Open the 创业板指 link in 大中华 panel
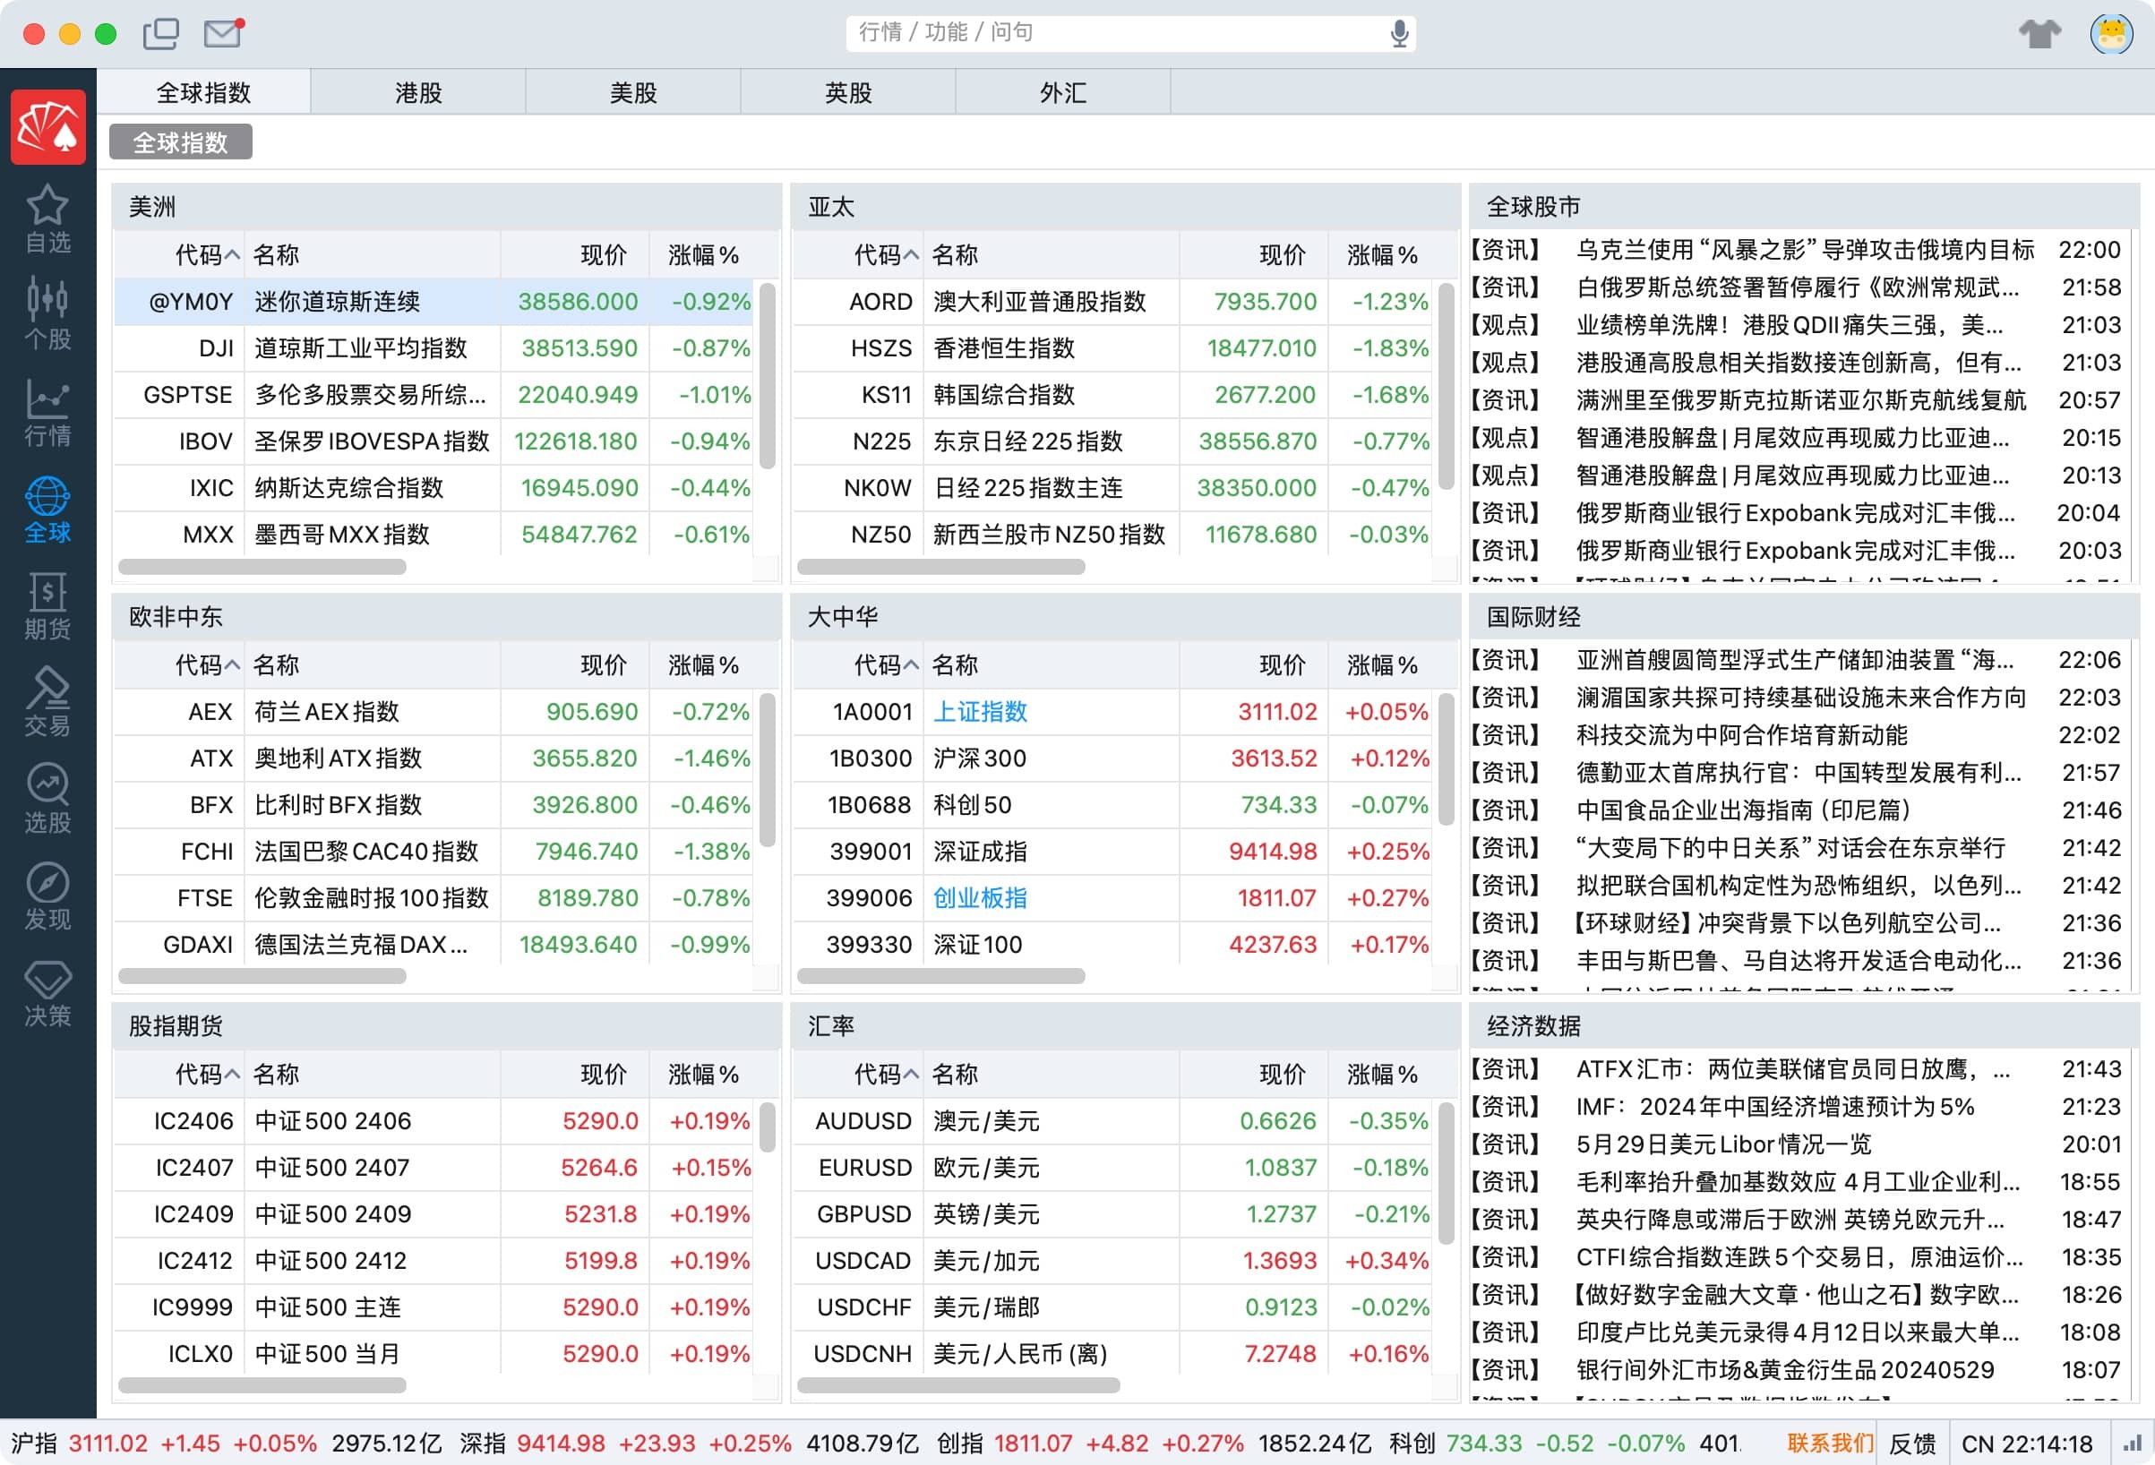Image resolution: width=2155 pixels, height=1465 pixels. pos(980,898)
